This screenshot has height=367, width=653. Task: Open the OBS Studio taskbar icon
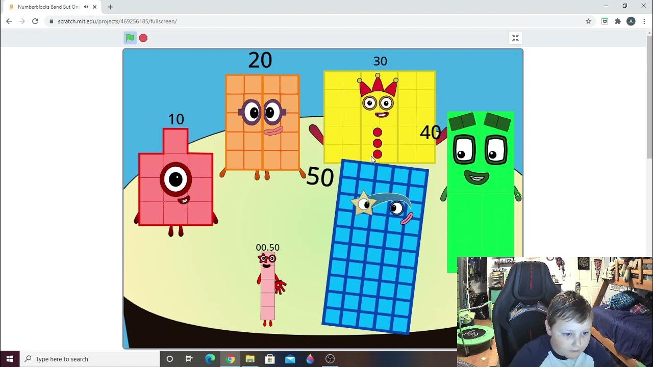(330, 359)
